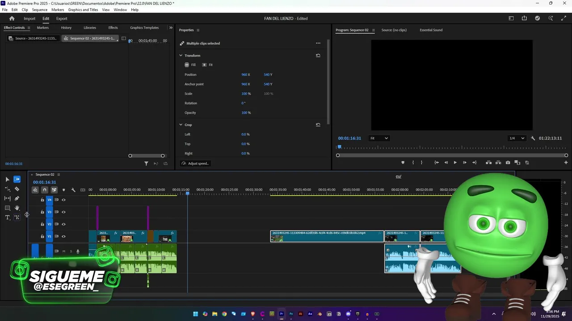The width and height of the screenshot is (572, 321).
Task: Switch to the History tab
Action: click(66, 28)
